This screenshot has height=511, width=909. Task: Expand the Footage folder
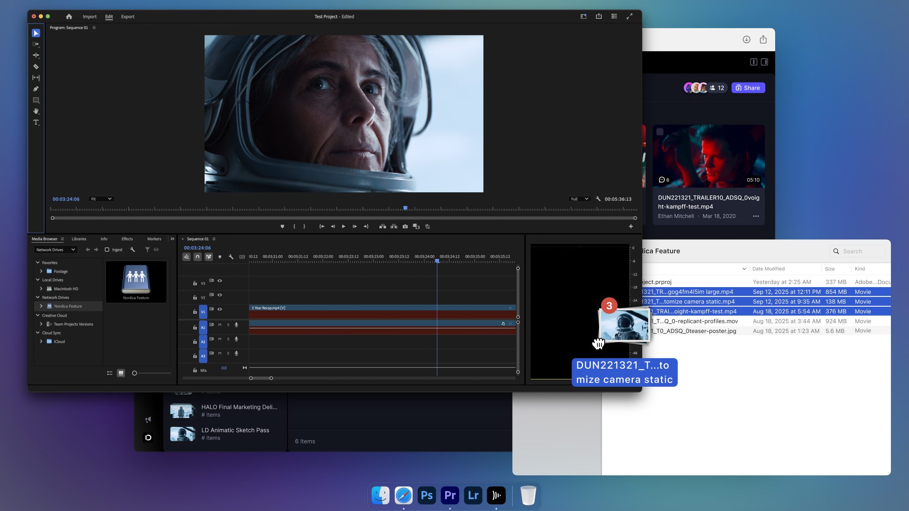coord(41,271)
